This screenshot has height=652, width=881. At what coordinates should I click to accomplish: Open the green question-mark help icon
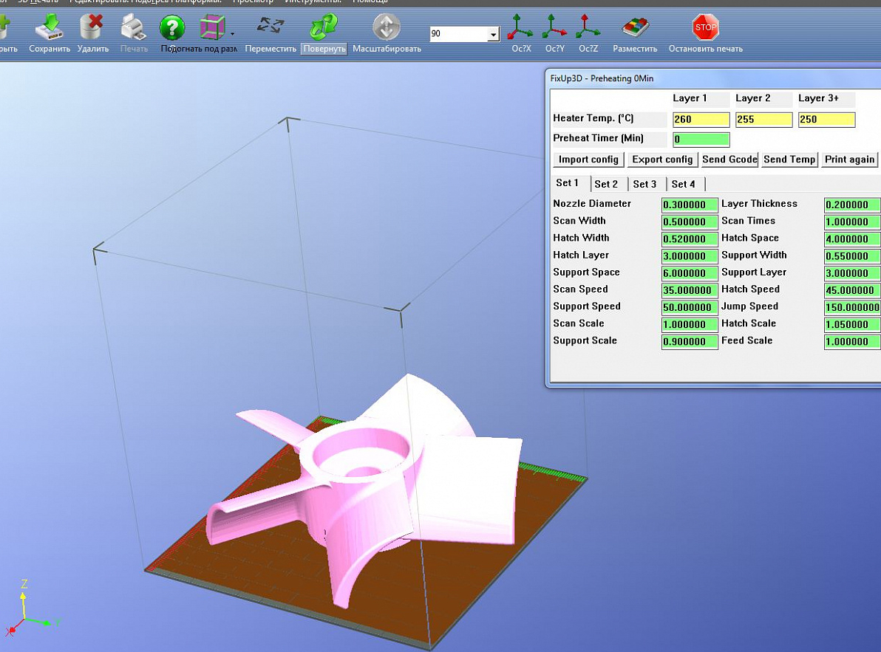pyautogui.click(x=172, y=27)
